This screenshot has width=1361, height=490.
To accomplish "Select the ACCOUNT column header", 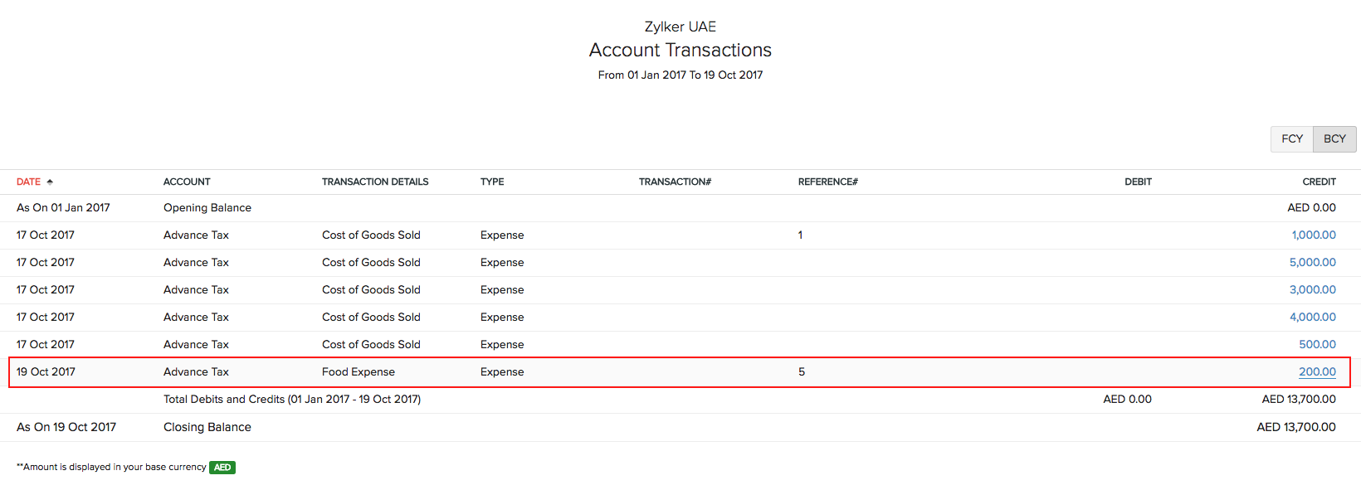I will (187, 181).
